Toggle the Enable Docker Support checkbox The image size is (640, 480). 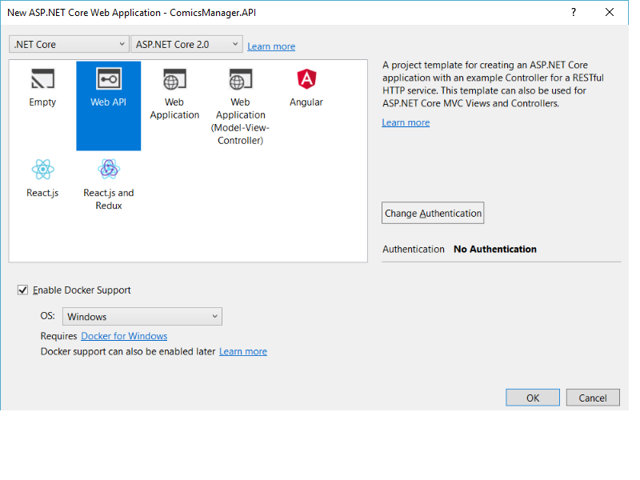pyautogui.click(x=22, y=290)
